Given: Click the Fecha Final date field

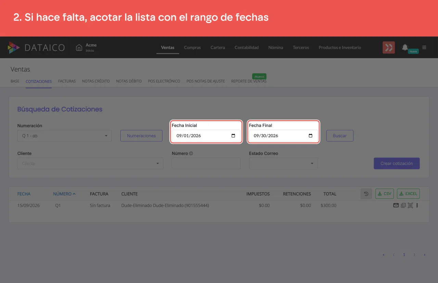Looking at the screenshot, I should [283, 136].
